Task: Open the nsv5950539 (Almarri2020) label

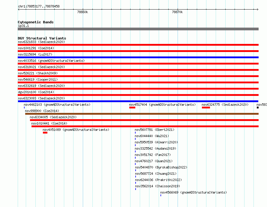Action: (156, 142)
